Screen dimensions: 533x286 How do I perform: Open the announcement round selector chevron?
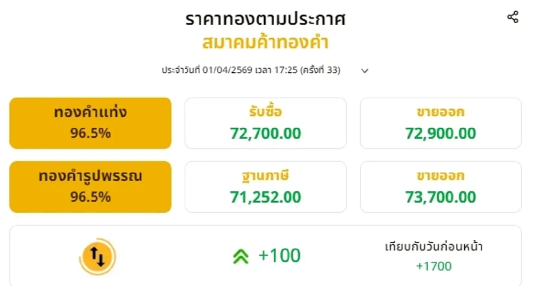tap(364, 71)
